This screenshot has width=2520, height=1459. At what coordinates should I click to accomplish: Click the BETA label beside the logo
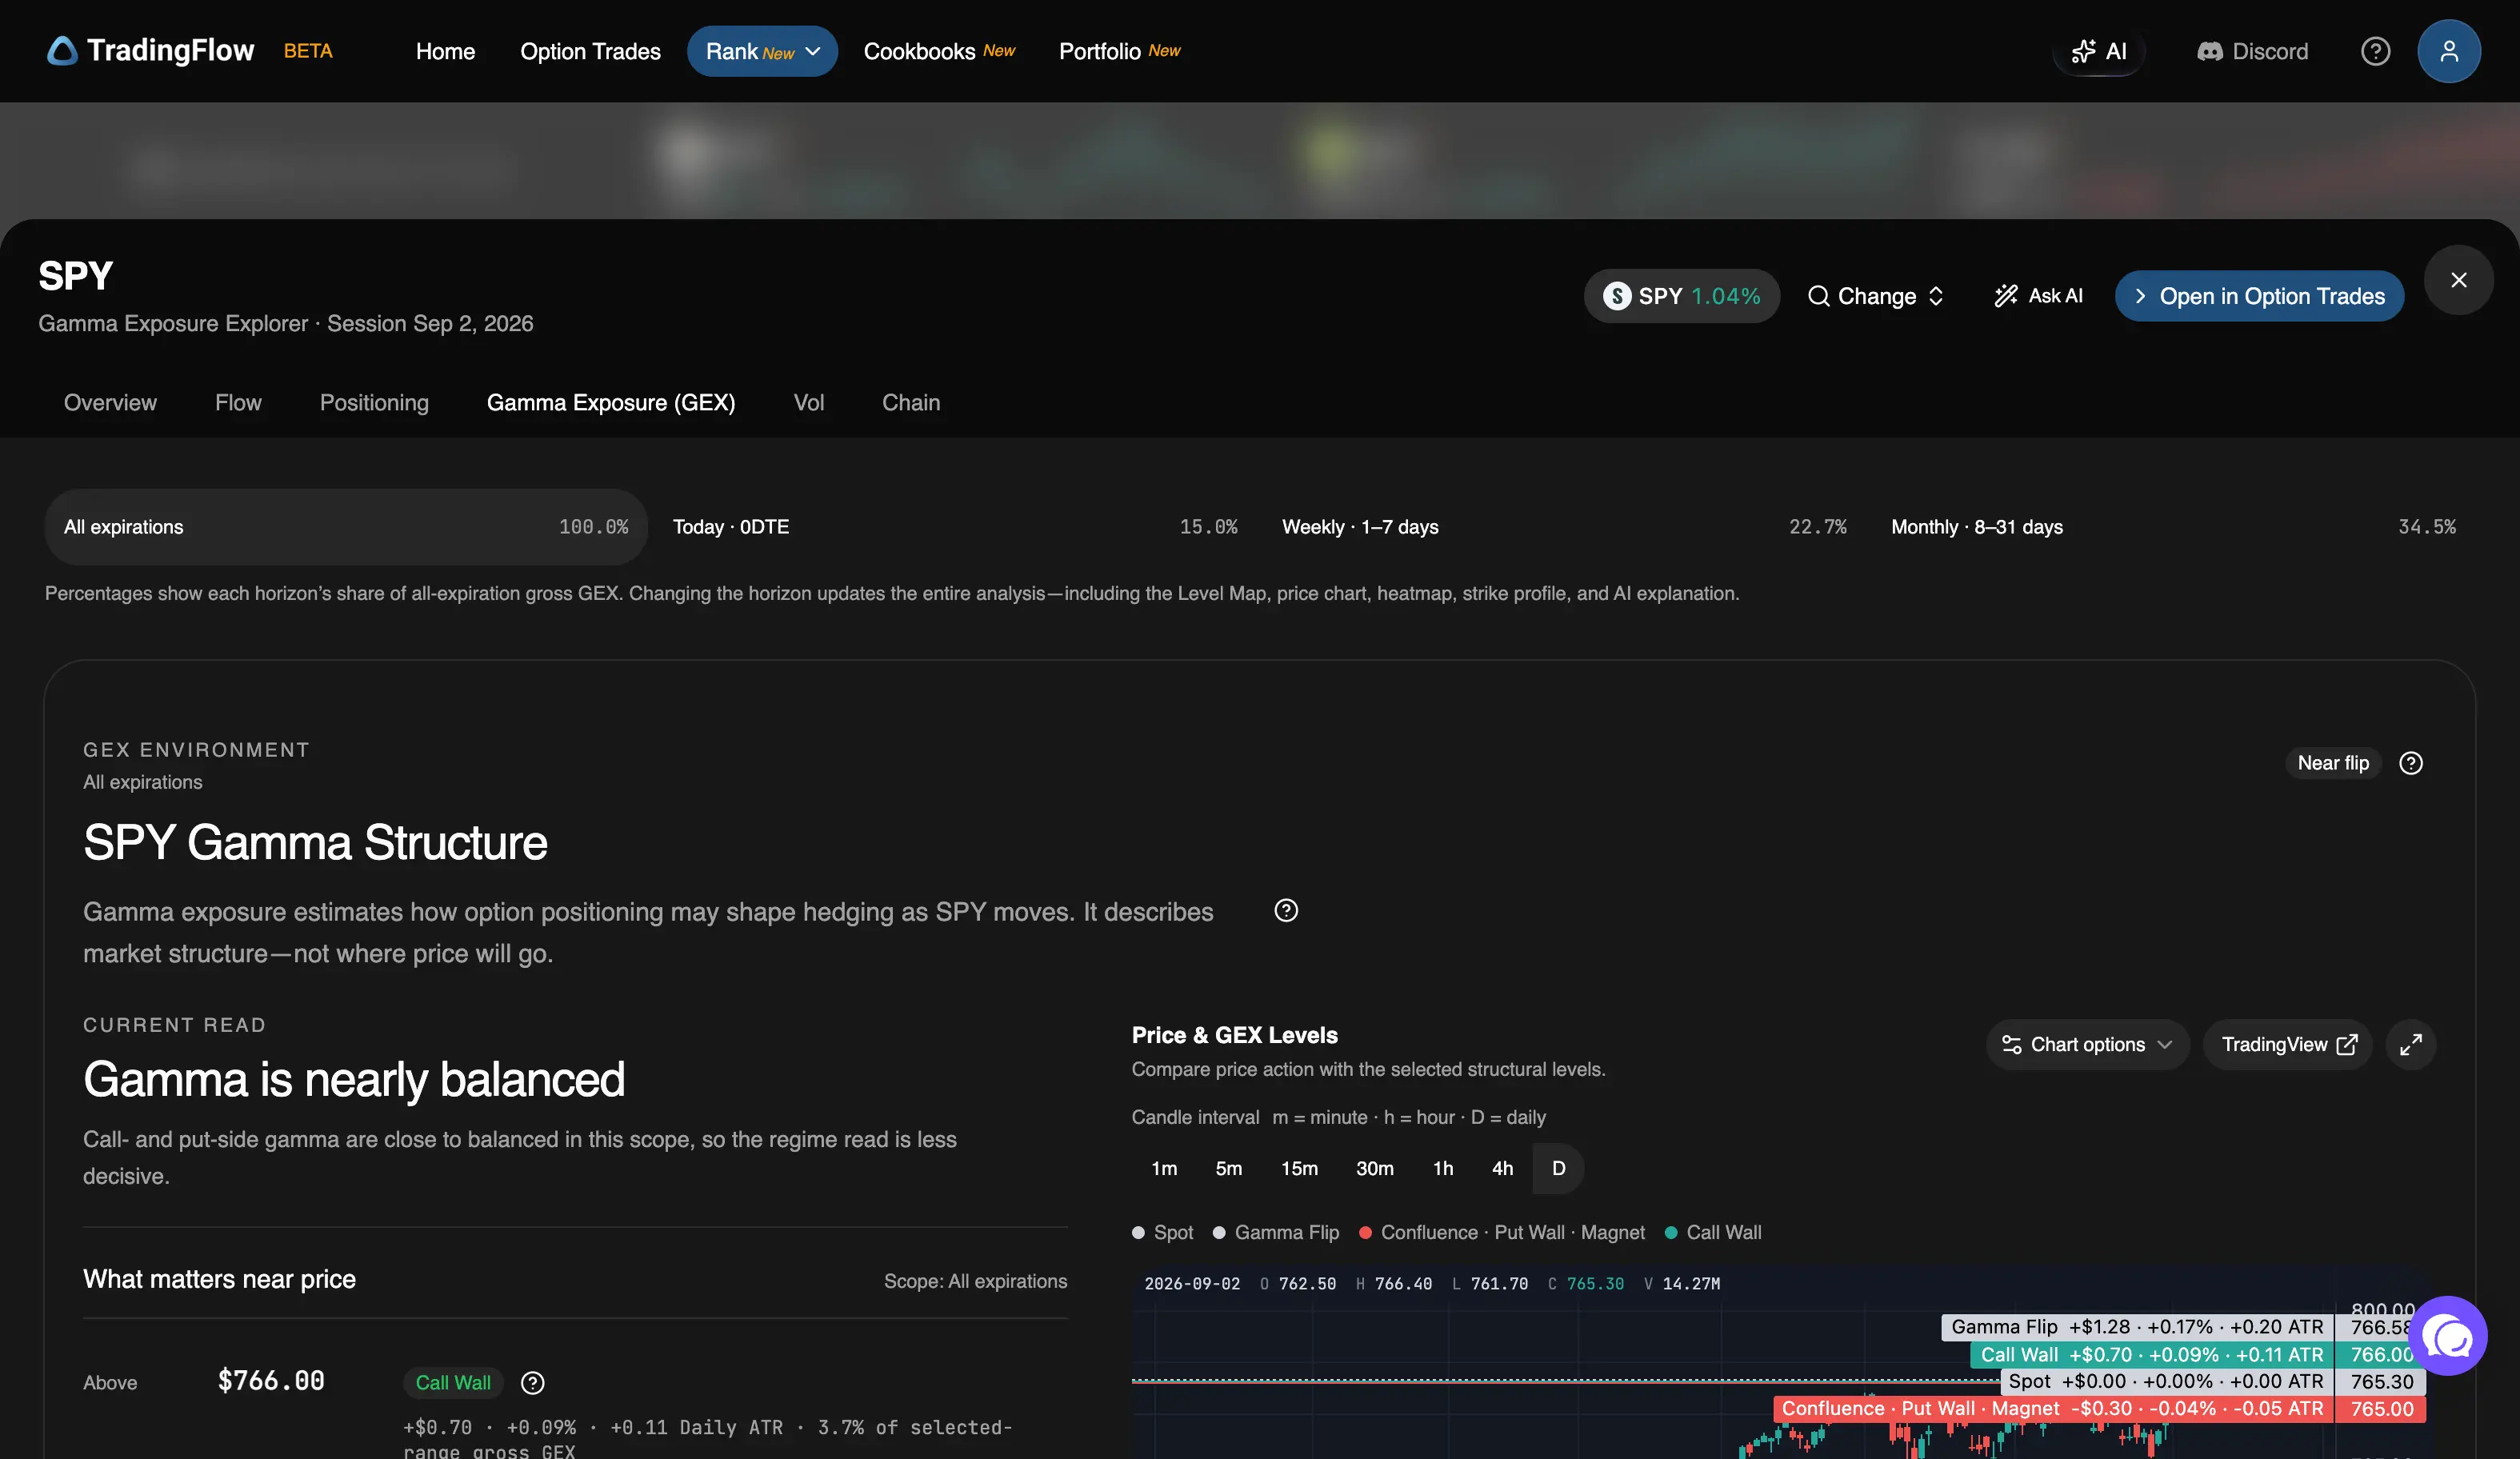308,51
